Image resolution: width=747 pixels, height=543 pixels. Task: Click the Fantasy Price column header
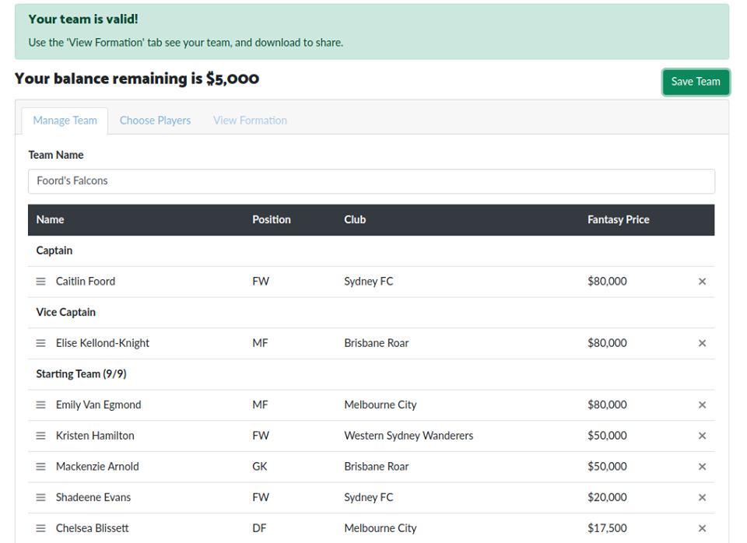click(x=618, y=220)
